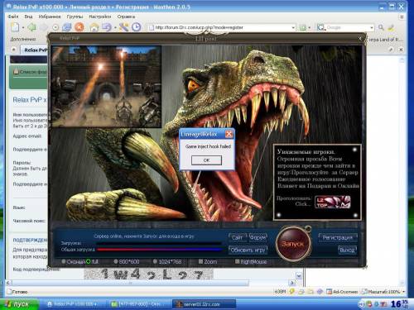Click the Регистрация button in the launcher
The width and height of the screenshot is (414, 310).
pyautogui.click(x=338, y=237)
